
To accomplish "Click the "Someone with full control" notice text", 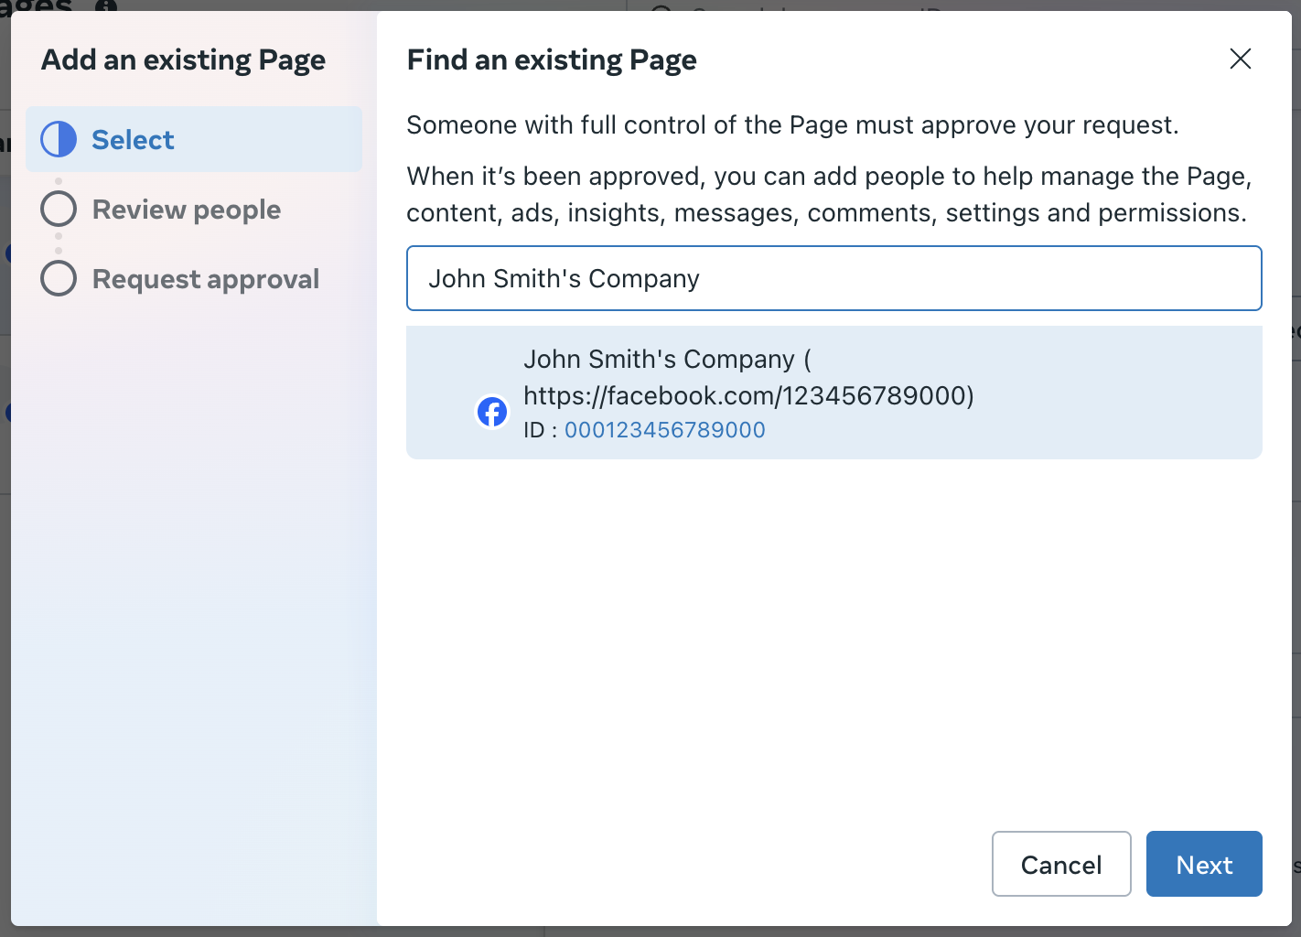I will [x=792, y=125].
